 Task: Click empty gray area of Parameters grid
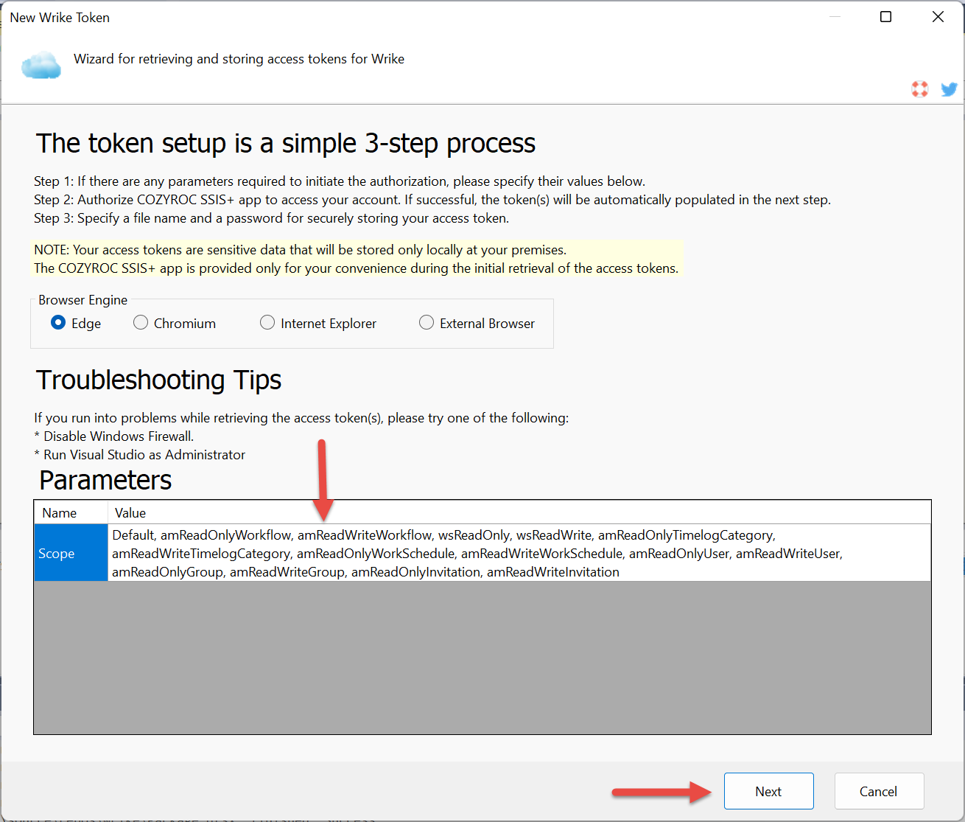pyautogui.click(x=482, y=657)
